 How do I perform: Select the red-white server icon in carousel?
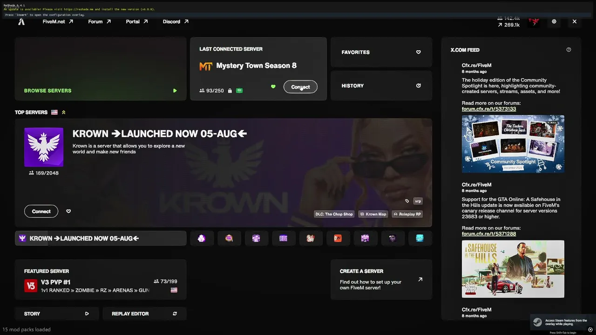coord(311,238)
